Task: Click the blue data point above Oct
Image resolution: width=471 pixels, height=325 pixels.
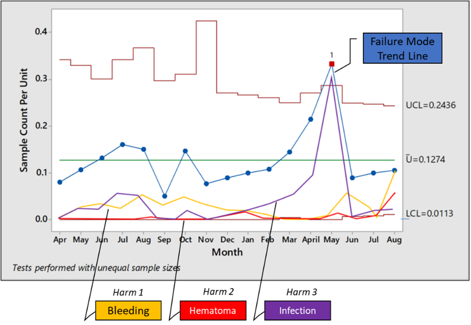Action: tap(185, 151)
